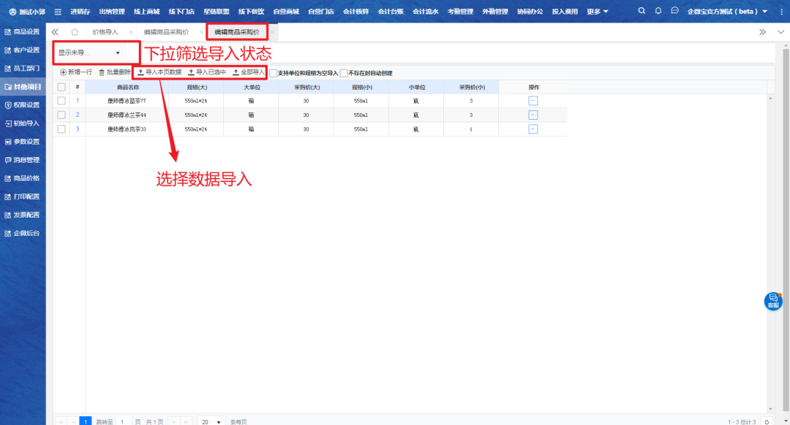Go to home tab icon

75,32
